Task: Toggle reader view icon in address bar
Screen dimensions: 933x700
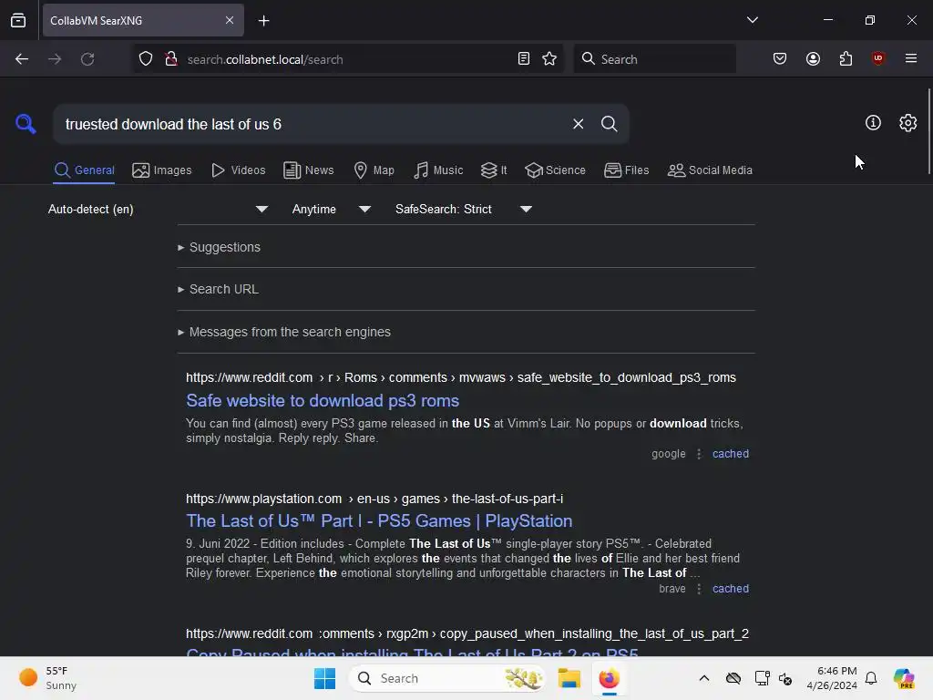Action: tap(524, 59)
